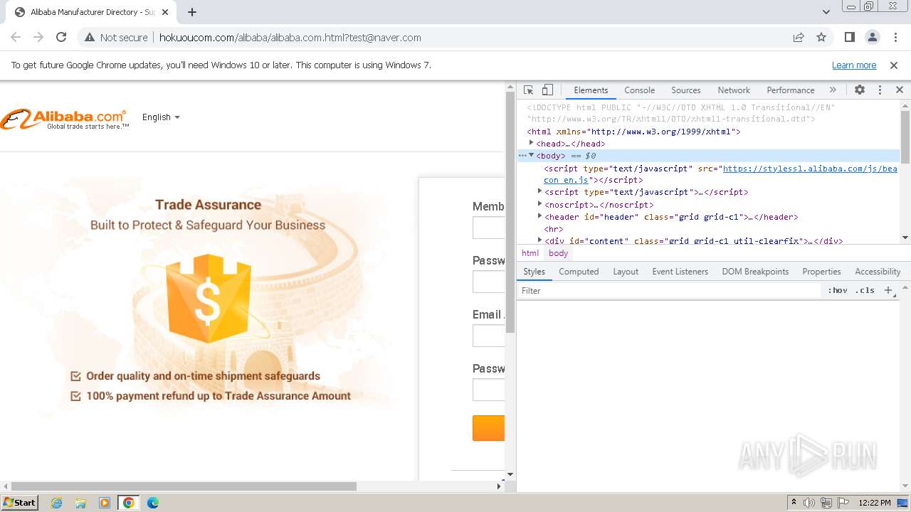Open DevTools settings gear
The height and width of the screenshot is (512, 911).
(x=860, y=90)
